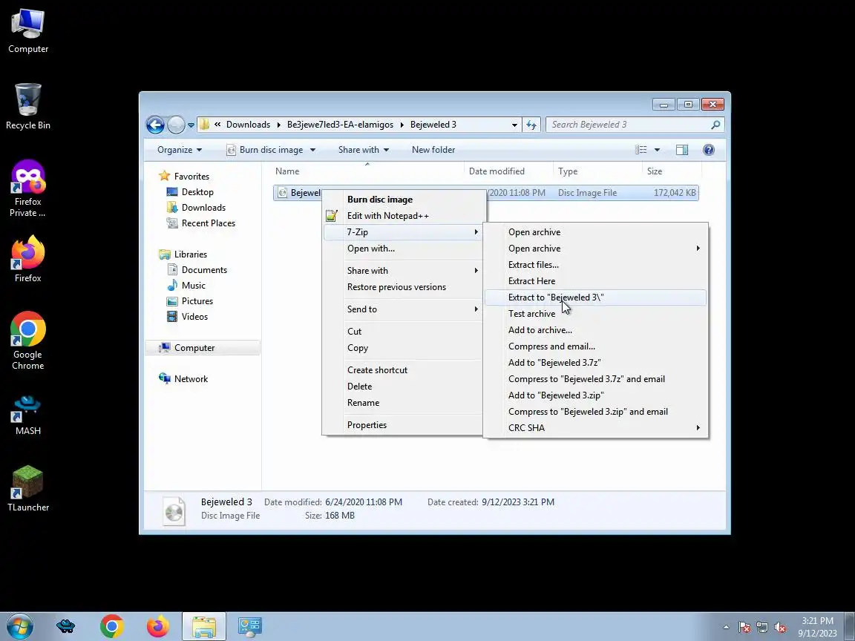
Task: Expand the address bar history dropdown
Action: pos(514,125)
